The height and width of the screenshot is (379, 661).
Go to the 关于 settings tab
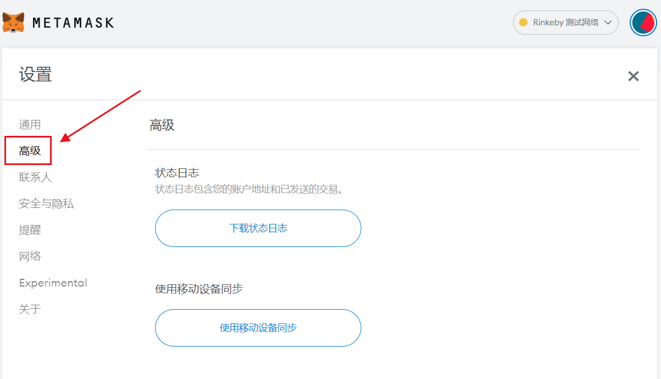pos(30,309)
